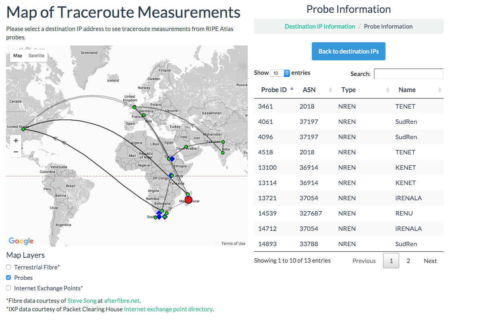Select the row for probe 4061

coord(349,121)
